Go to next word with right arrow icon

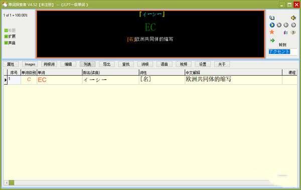(x=293, y=25)
